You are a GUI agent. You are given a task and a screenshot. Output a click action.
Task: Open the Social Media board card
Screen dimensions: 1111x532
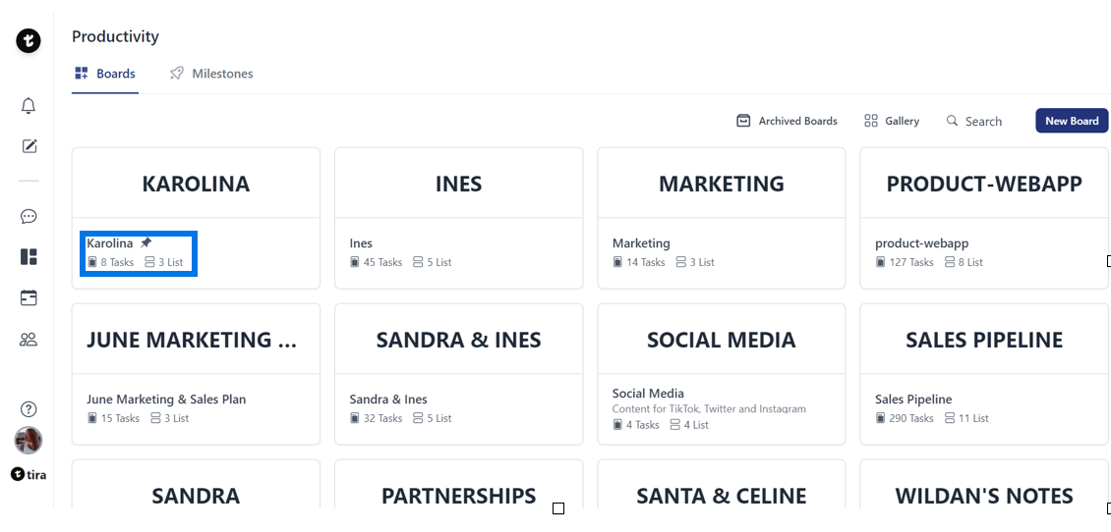click(x=721, y=340)
